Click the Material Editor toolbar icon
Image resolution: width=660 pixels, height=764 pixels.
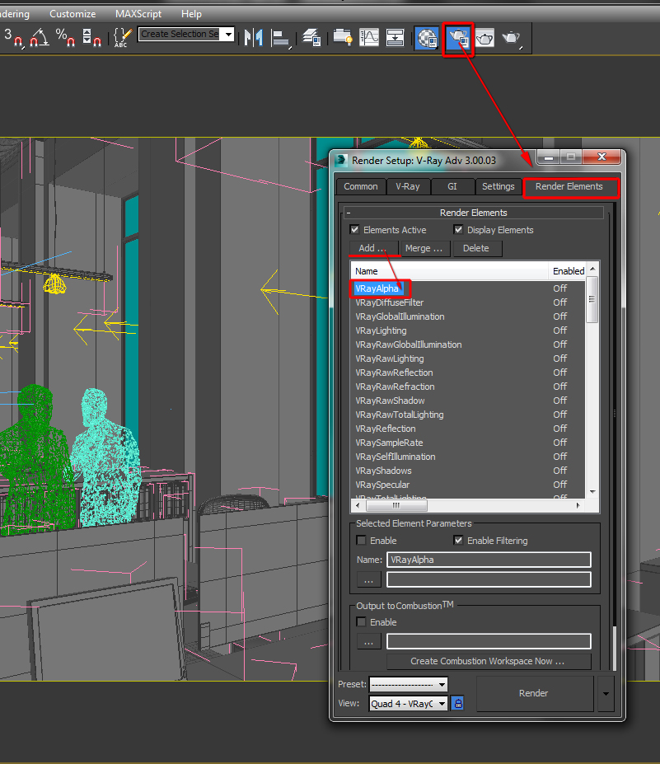[x=426, y=38]
